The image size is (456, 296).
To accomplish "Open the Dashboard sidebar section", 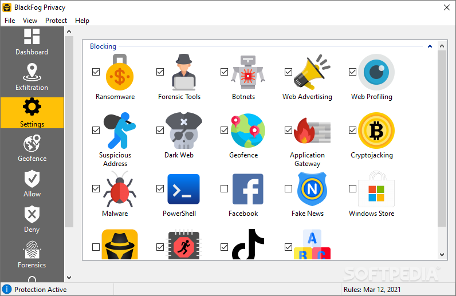I will [32, 41].
